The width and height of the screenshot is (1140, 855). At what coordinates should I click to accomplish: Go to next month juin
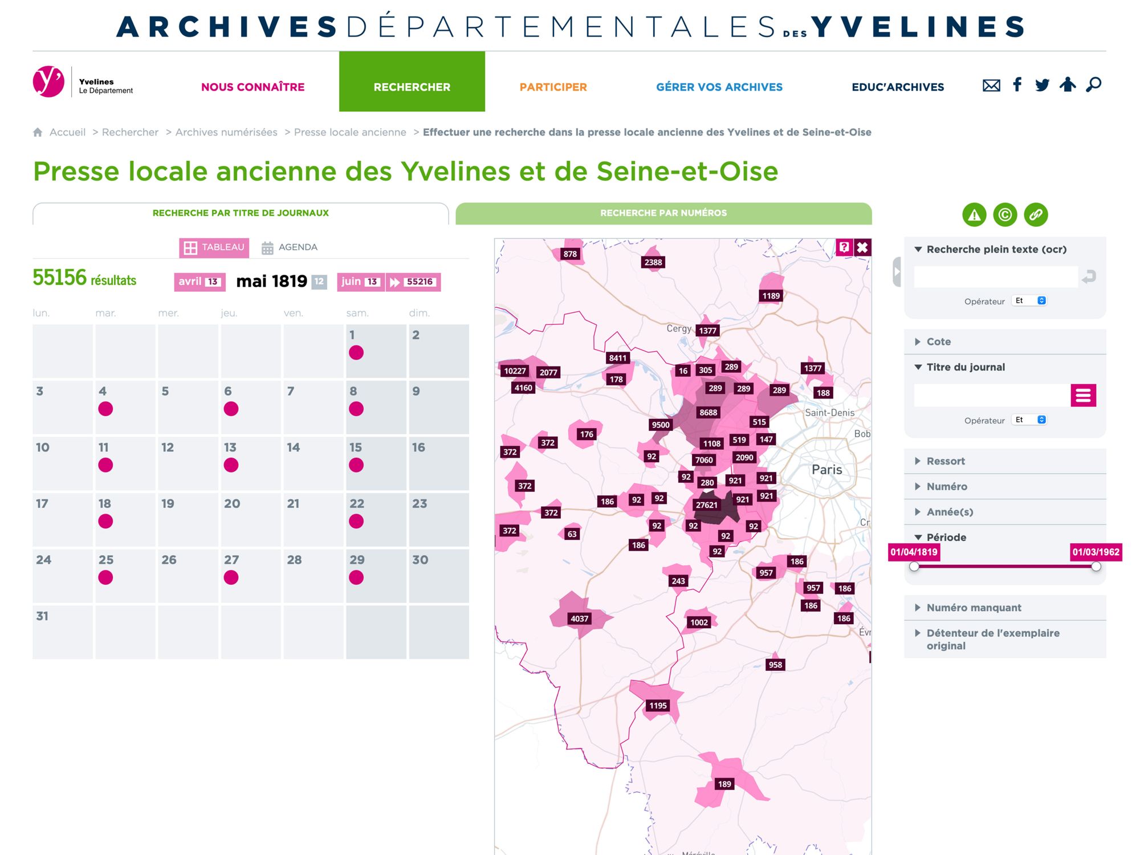coord(360,282)
